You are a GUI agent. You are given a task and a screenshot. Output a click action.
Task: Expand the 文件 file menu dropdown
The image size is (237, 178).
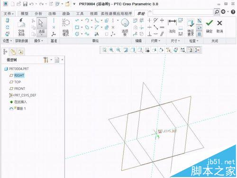(9, 14)
